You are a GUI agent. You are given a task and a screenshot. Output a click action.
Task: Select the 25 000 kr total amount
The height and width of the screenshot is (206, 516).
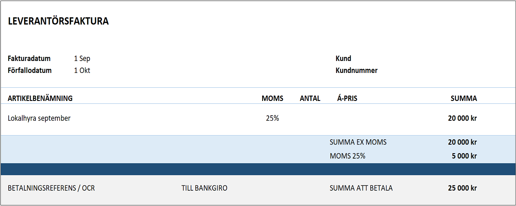pos(462,188)
